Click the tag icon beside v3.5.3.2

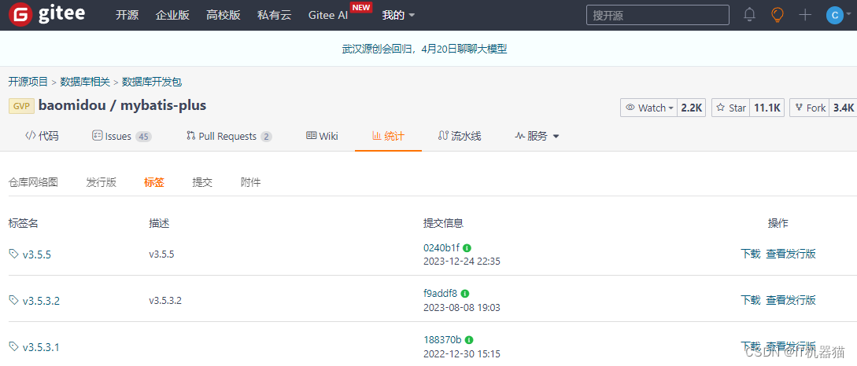[x=13, y=299]
